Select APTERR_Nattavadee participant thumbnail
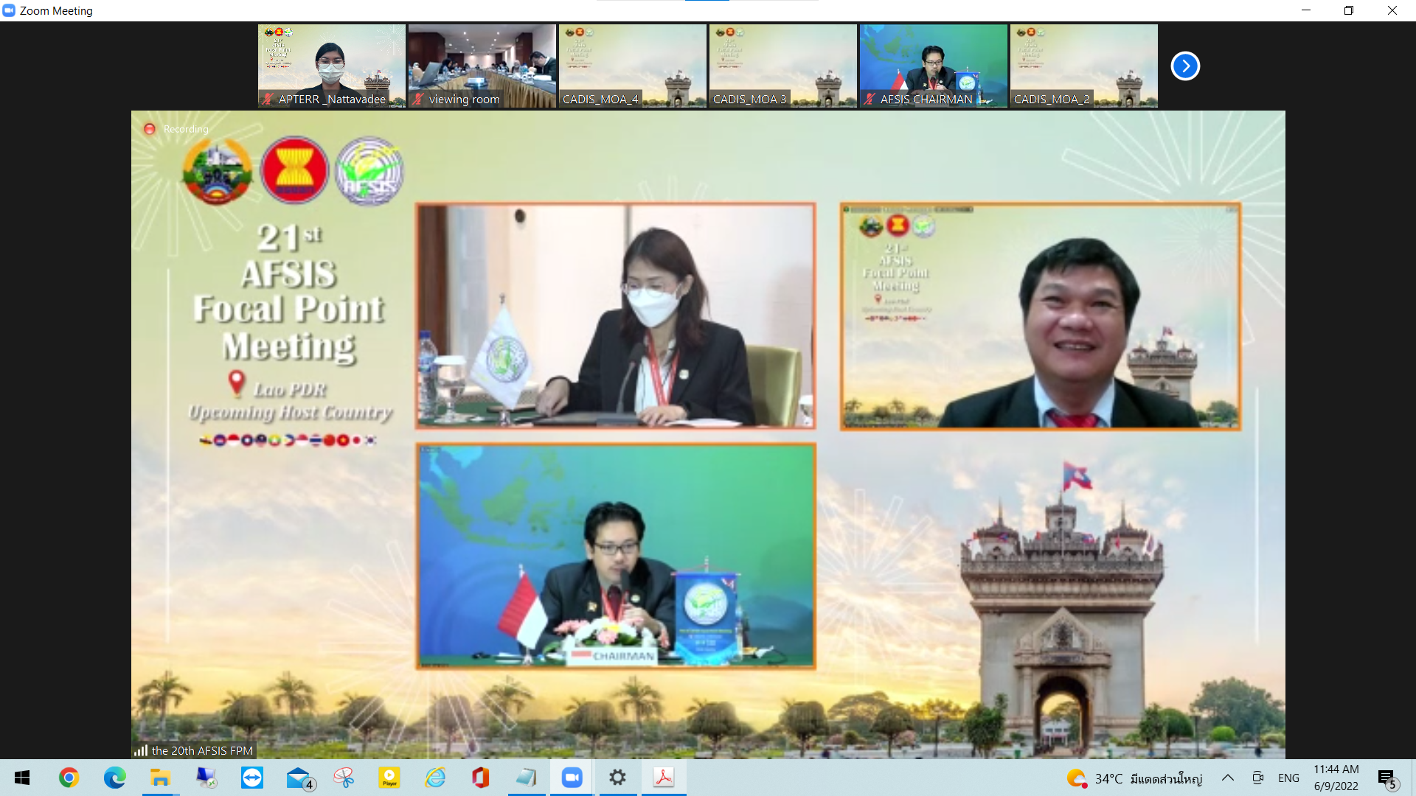The height and width of the screenshot is (796, 1416). [331, 66]
